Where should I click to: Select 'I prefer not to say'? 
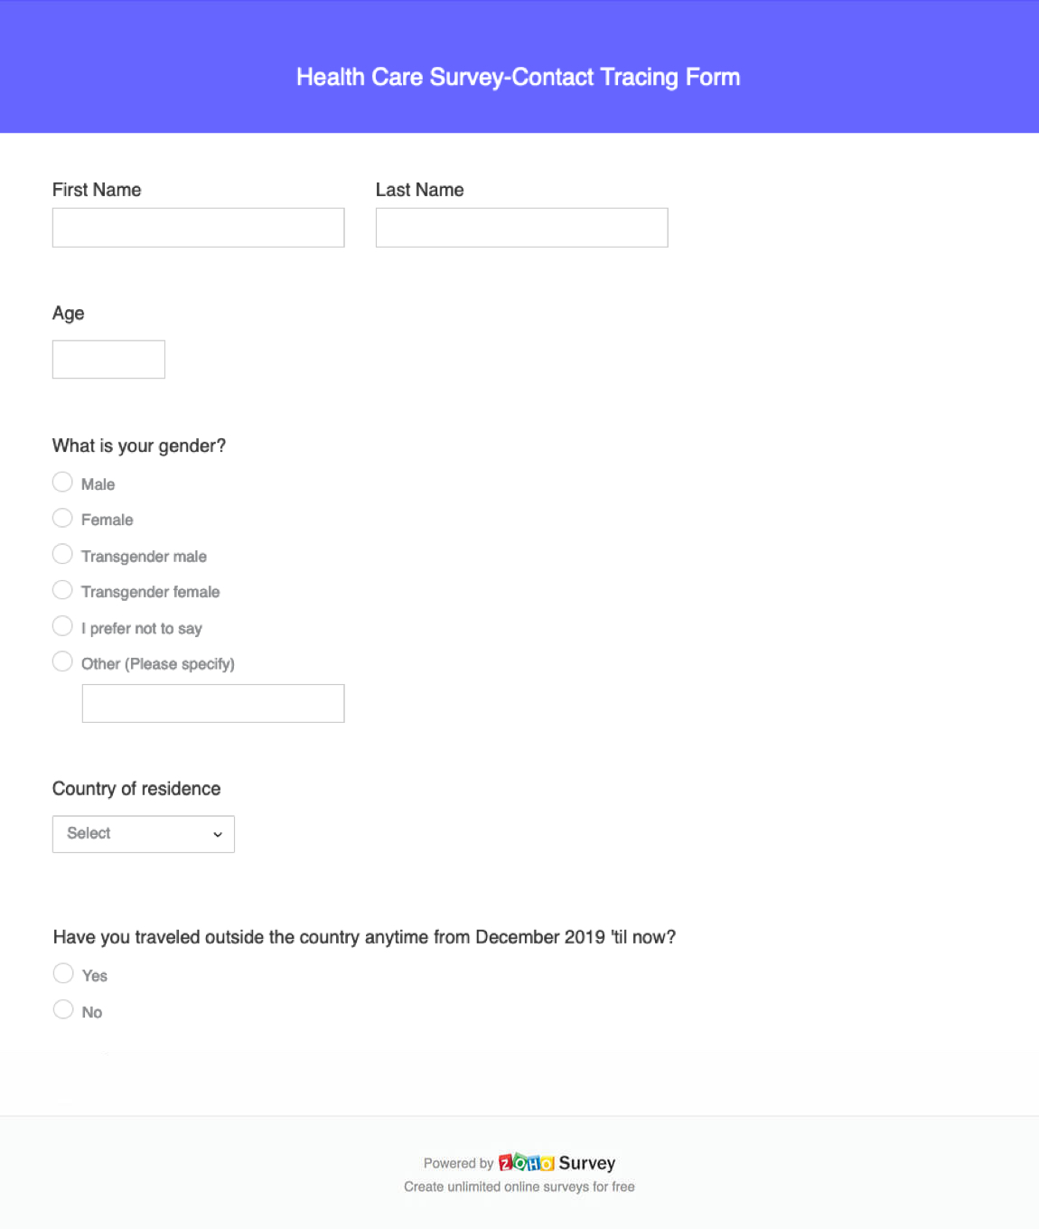[62, 625]
